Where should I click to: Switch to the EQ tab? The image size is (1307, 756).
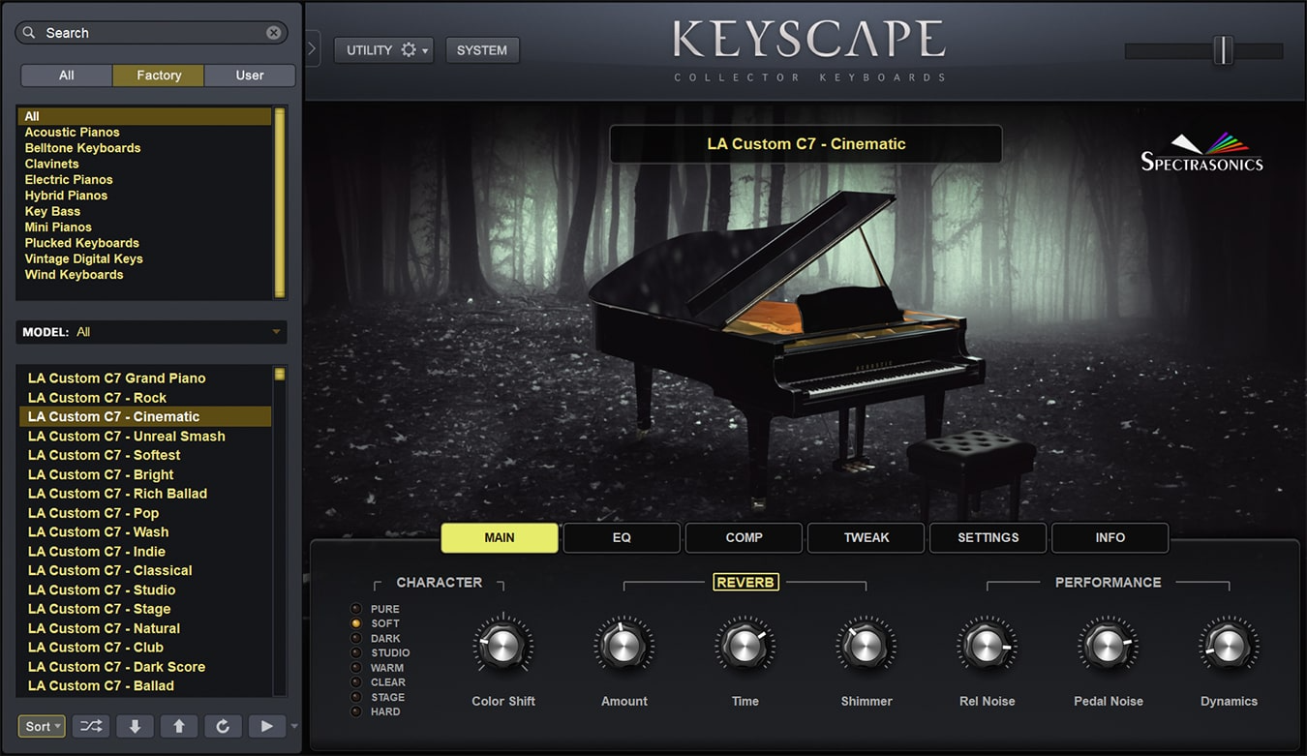(622, 537)
